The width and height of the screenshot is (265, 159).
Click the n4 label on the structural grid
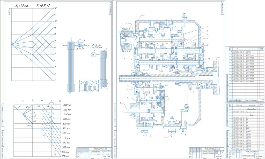tap(55, 61)
